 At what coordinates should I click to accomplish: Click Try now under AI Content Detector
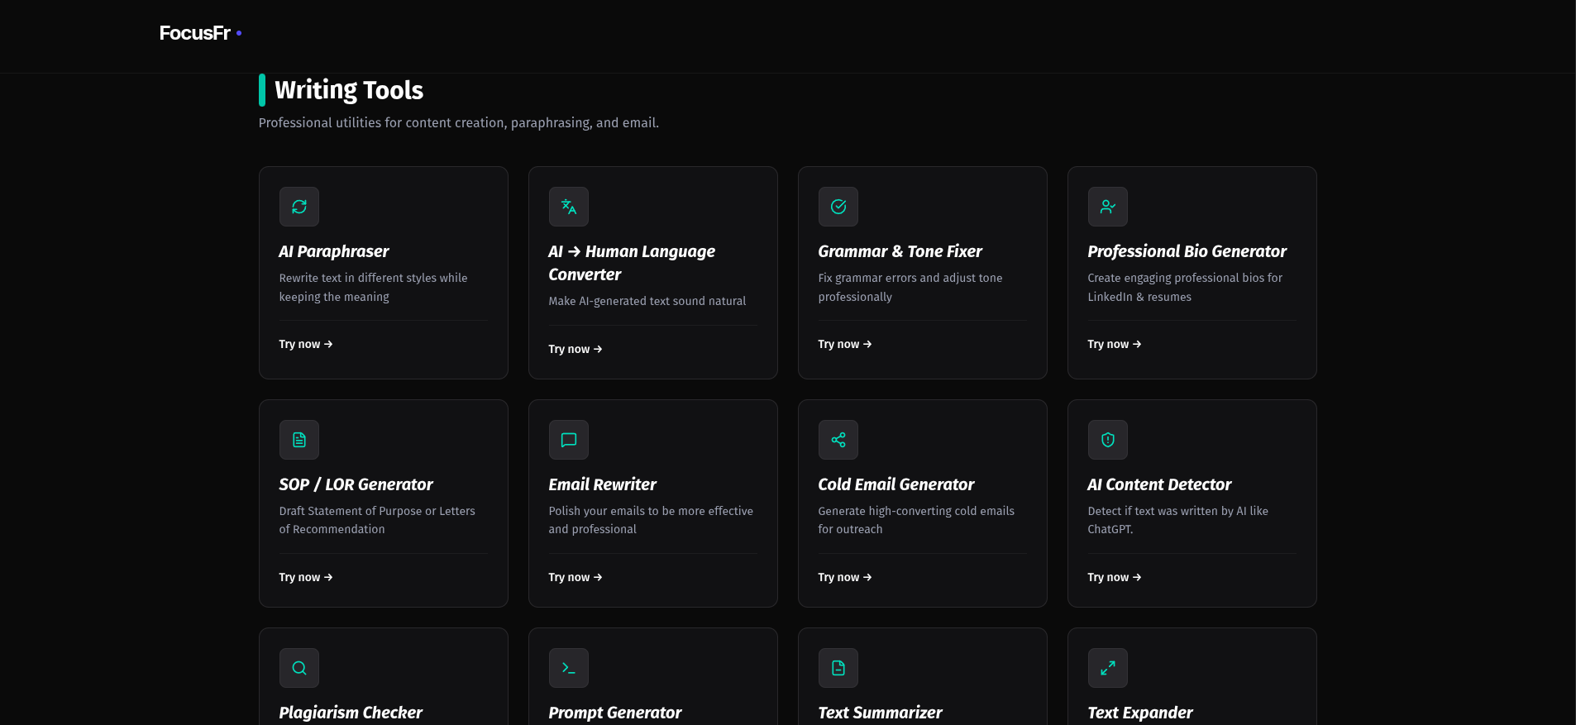click(1115, 577)
